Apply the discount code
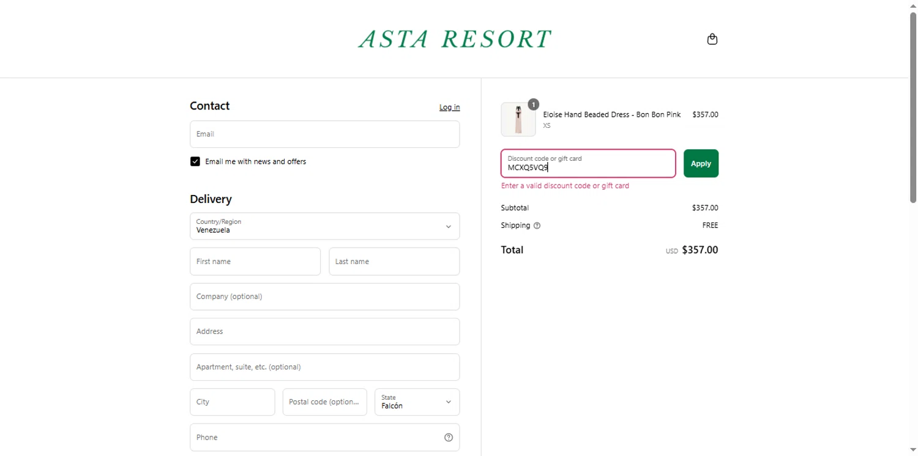The image size is (918, 456). click(701, 163)
